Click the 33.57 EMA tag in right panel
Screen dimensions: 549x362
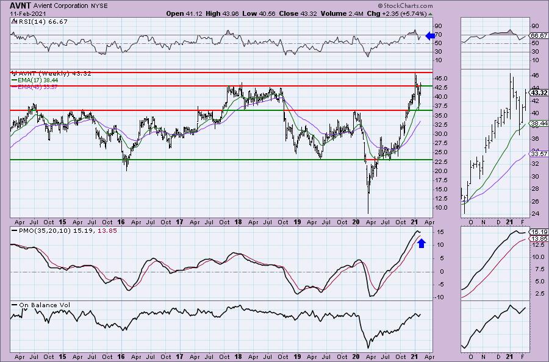(x=539, y=154)
